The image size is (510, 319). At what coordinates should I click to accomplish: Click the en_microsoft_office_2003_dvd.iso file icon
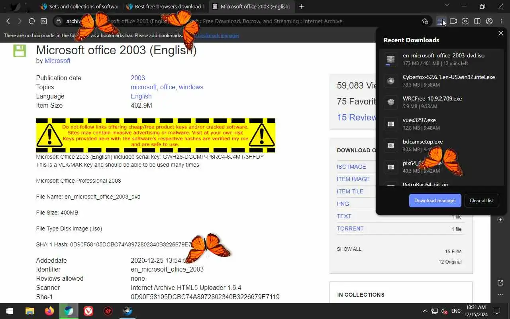click(391, 59)
